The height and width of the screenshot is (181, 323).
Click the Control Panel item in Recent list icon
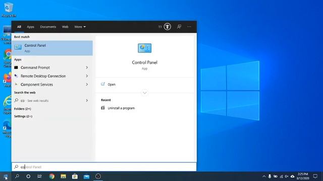(103, 108)
